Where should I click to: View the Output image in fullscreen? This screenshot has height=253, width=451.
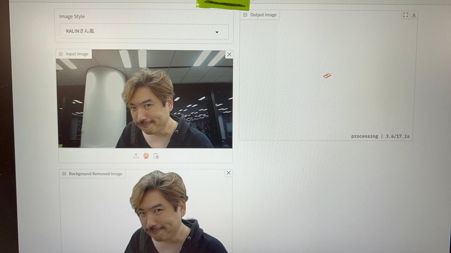pos(406,15)
